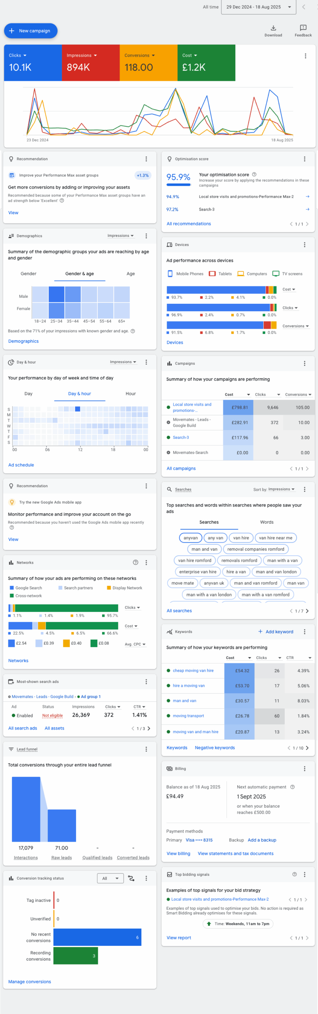Click the 'van hire near me' search chip

[276, 538]
